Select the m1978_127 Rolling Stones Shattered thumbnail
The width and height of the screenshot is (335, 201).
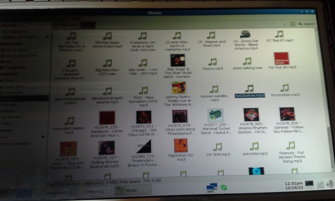pyautogui.click(x=106, y=148)
